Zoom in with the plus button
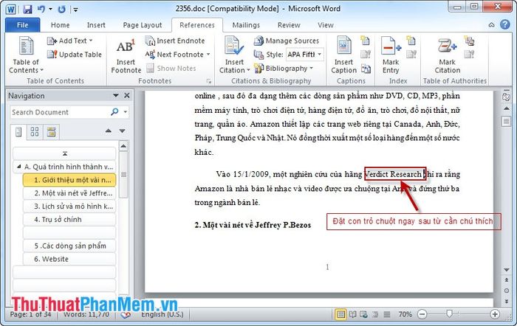This screenshot has height=326, width=517. click(x=495, y=314)
